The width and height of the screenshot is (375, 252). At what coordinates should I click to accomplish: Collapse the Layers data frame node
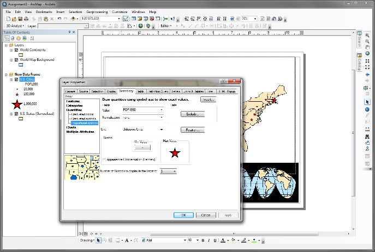6,45
